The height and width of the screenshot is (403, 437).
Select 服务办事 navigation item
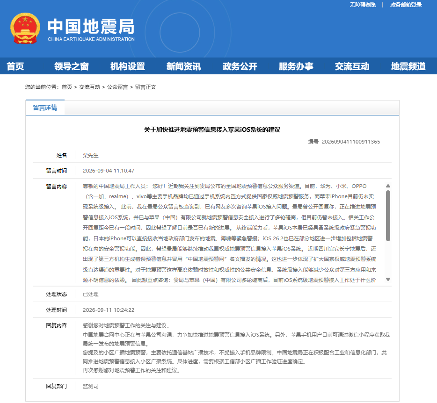[296, 66]
